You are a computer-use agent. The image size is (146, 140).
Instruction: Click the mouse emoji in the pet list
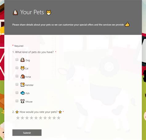[x=22, y=101]
